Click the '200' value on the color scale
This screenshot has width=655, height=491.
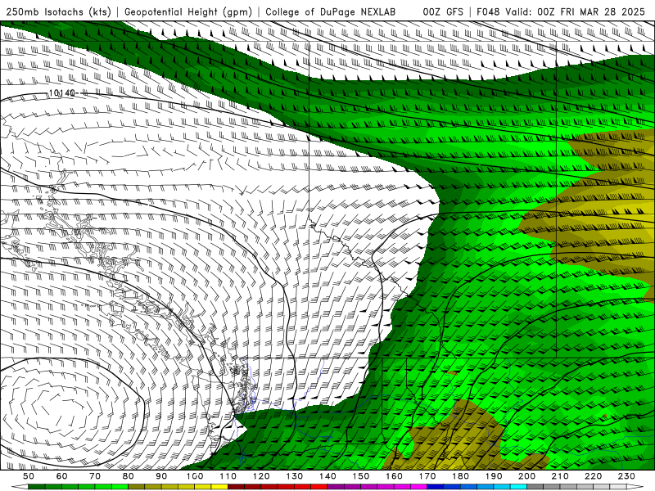pyautogui.click(x=527, y=476)
